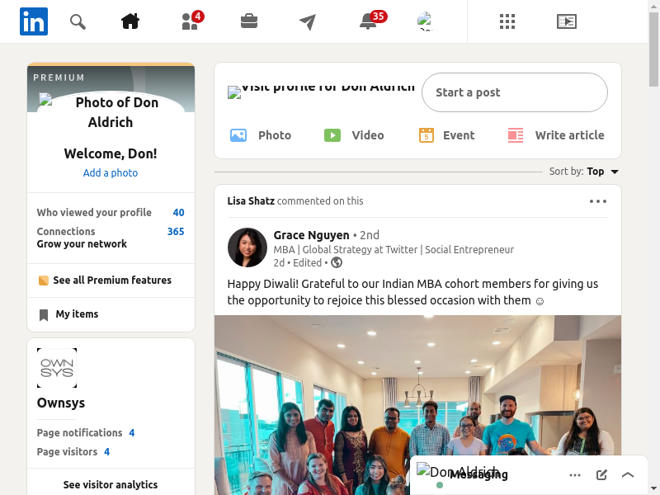
Task: Open the Jobs briefcase icon
Action: coord(249,21)
